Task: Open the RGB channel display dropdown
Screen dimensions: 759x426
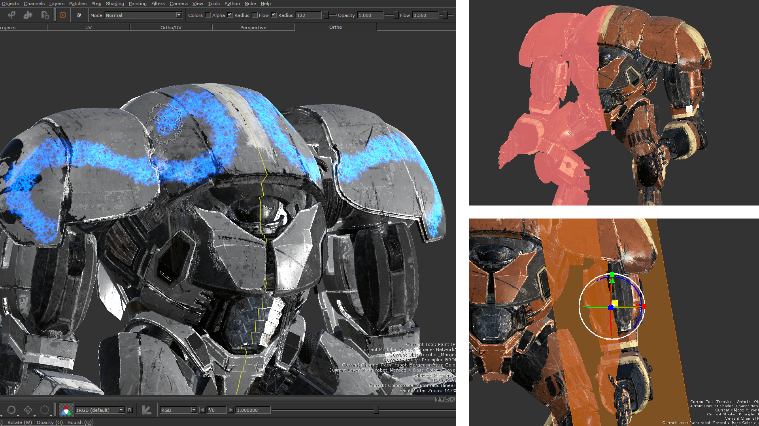Action: 178,410
